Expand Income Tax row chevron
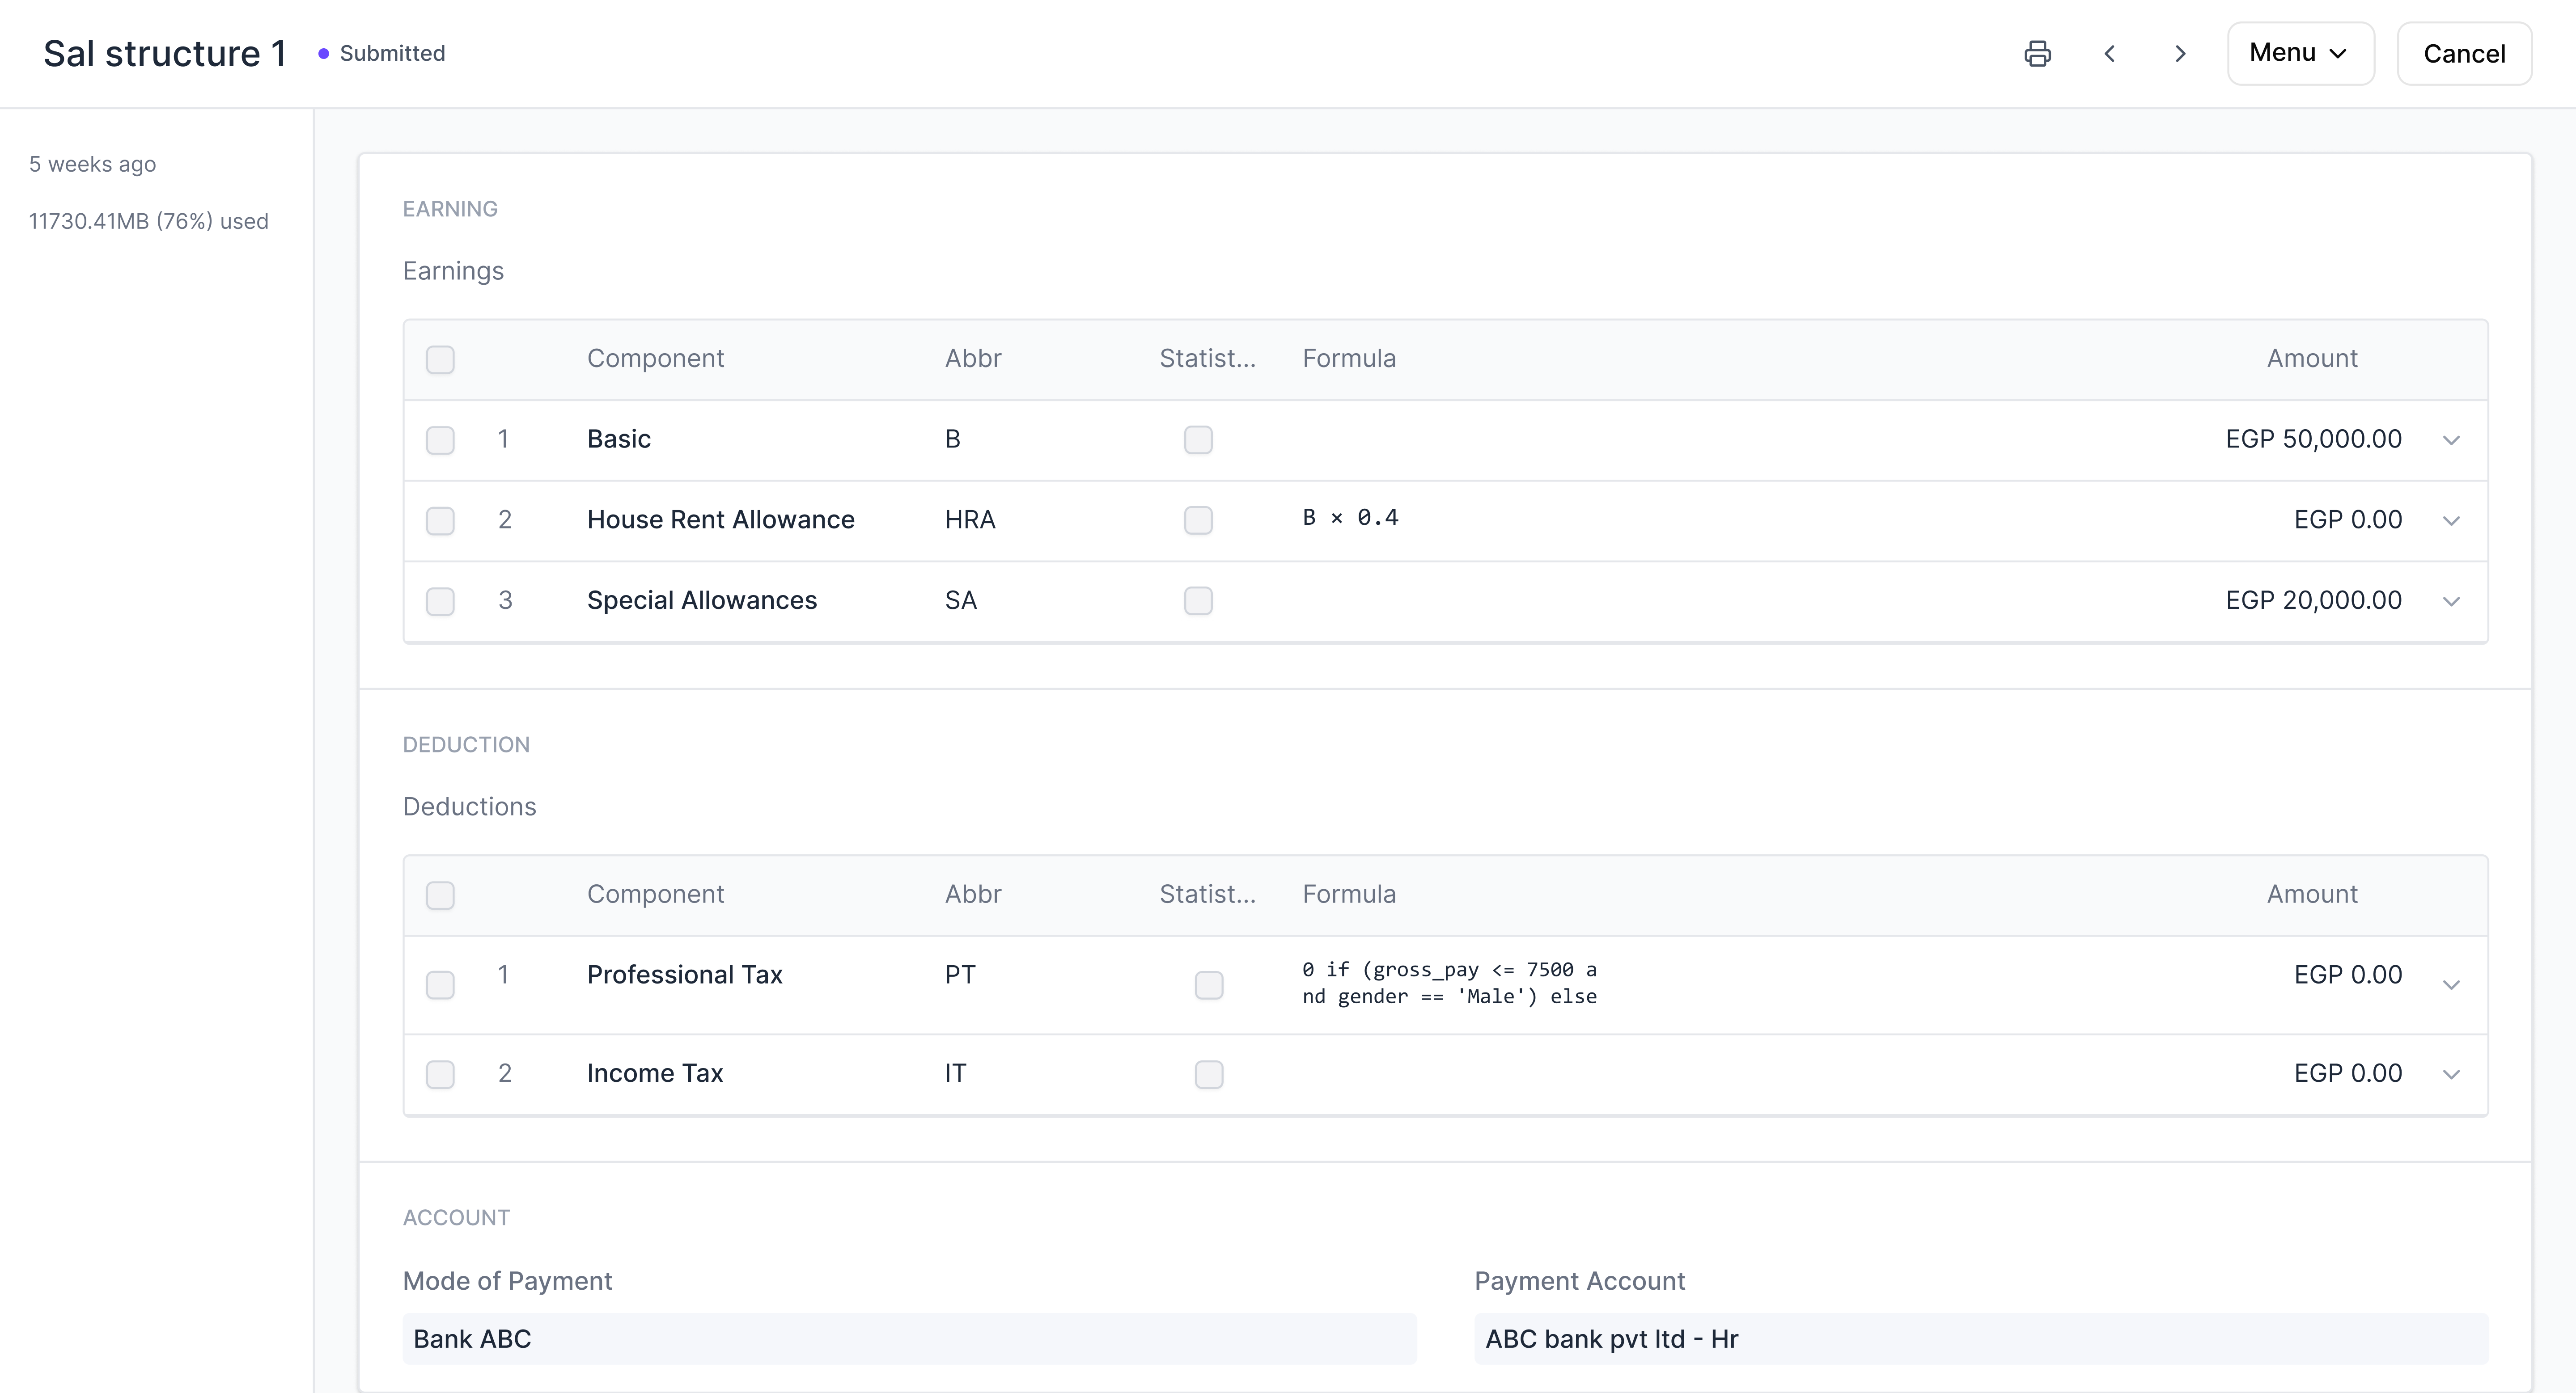2576x1393 pixels. (2451, 1074)
